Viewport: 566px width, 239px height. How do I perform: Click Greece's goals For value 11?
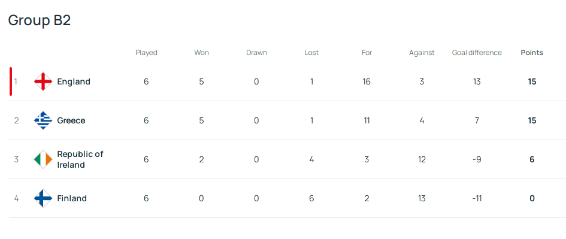point(367,120)
